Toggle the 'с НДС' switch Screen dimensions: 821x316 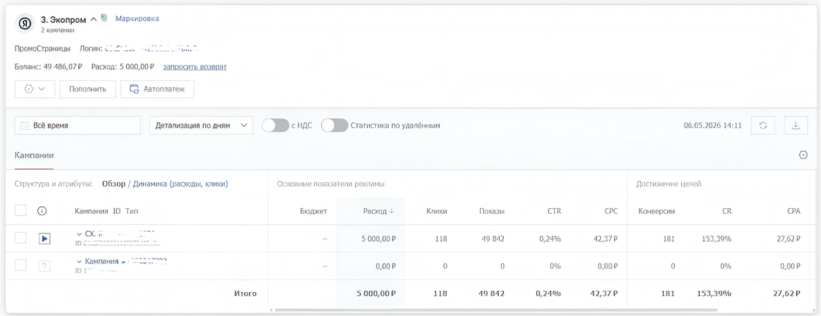[275, 126]
